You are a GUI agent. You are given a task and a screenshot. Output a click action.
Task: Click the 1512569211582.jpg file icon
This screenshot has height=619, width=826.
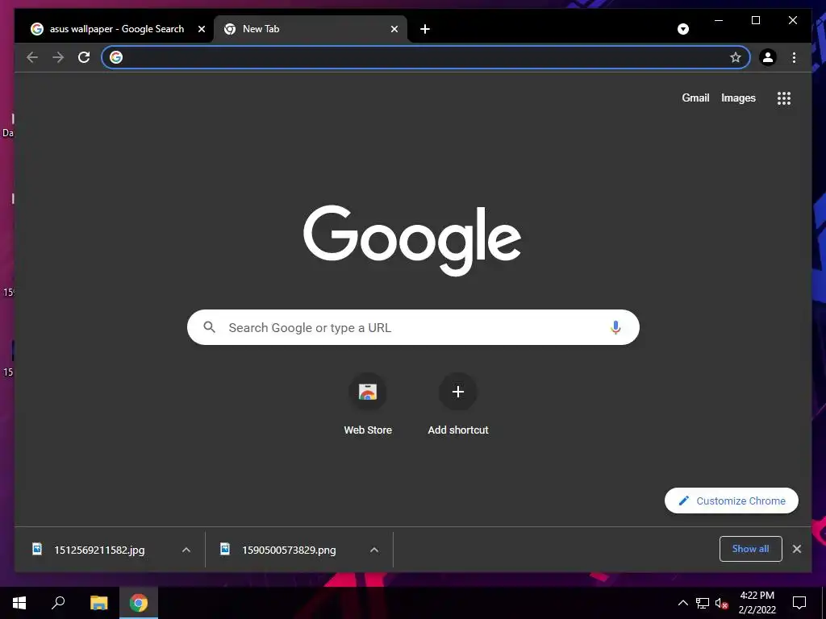[x=37, y=549]
